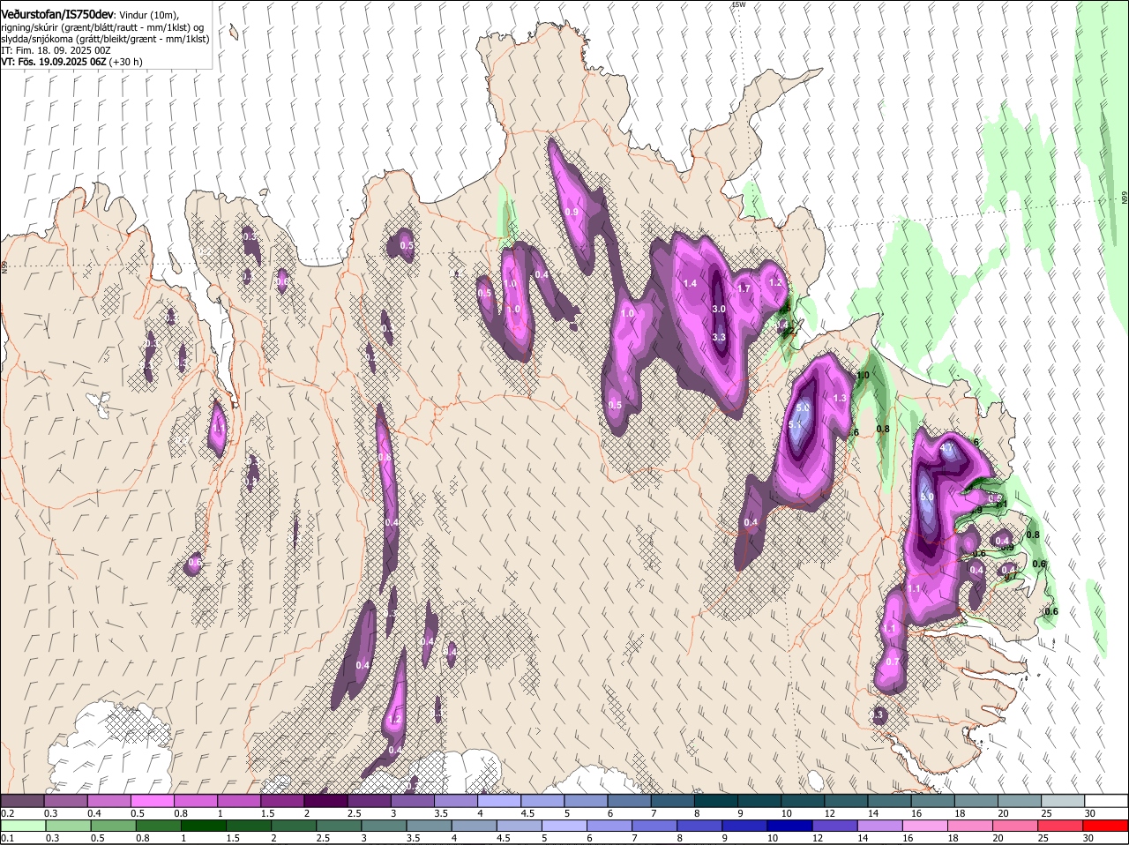Image resolution: width=1129 pixels, height=845 pixels.
Task: Select the 3.0 snowfall value on the map
Action: [719, 309]
